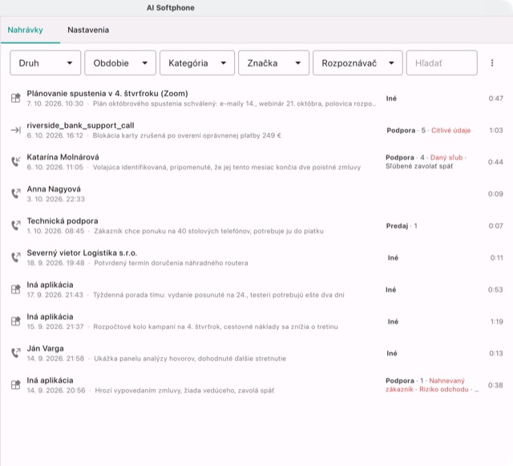Image resolution: width=513 pixels, height=466 pixels.
Task: Open the three-dot more options menu
Action: coord(492,63)
